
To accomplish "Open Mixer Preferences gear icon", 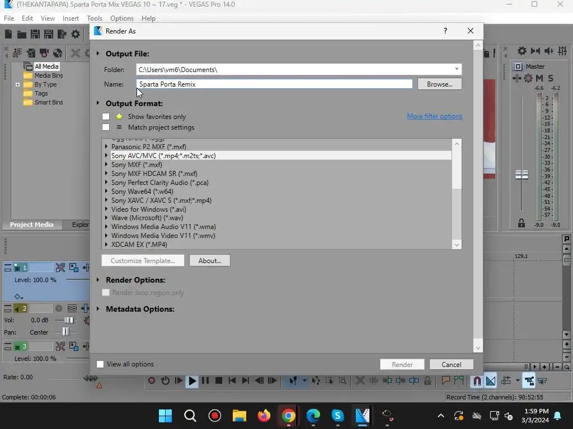I will pos(522,51).
